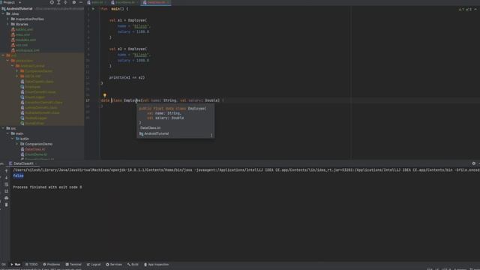The image size is (480, 270).
Task: Click the expand all icon in Project panel
Action: [58, 2]
